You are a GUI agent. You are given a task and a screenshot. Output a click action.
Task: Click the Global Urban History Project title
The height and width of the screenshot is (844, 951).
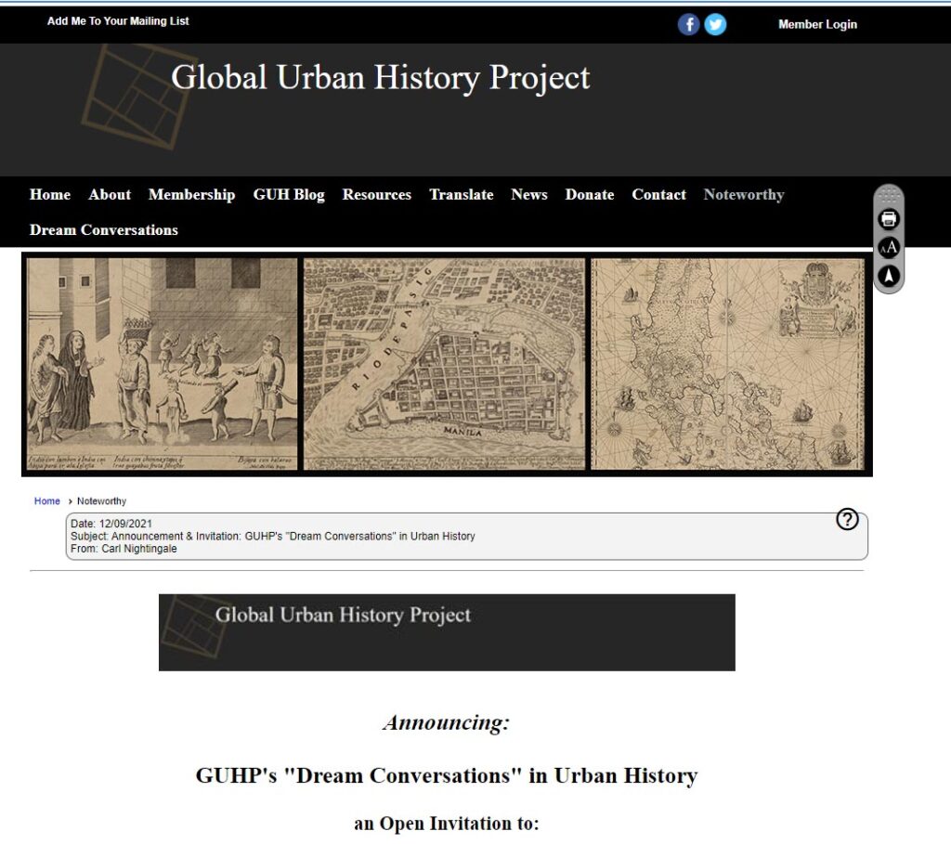tap(380, 78)
